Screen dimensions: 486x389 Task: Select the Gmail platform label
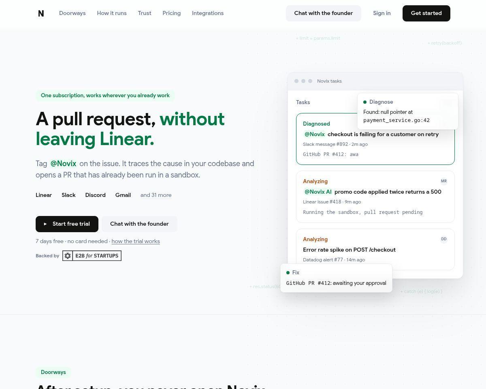(123, 195)
